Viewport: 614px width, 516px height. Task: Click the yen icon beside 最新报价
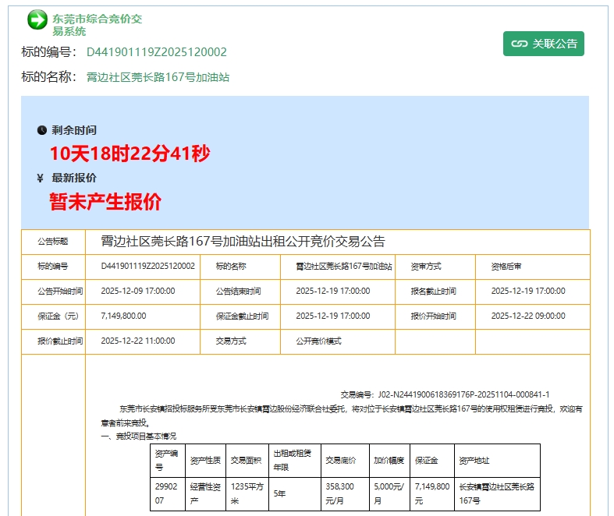(x=41, y=178)
